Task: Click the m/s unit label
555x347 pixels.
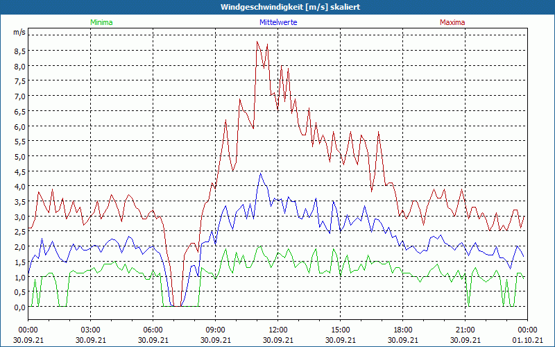Action: [19, 32]
